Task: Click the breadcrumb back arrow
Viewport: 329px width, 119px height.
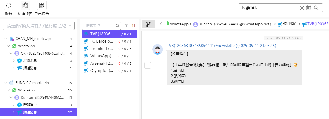Action: (x=161, y=24)
